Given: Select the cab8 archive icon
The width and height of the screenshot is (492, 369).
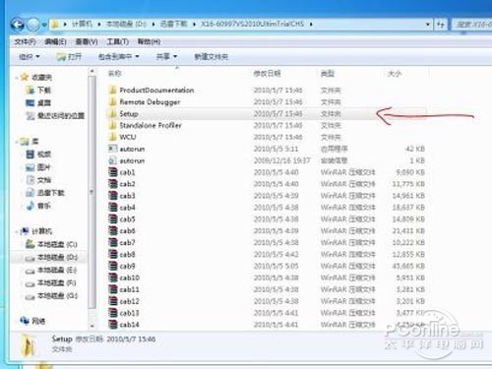Looking at the screenshot, I should (112, 254).
